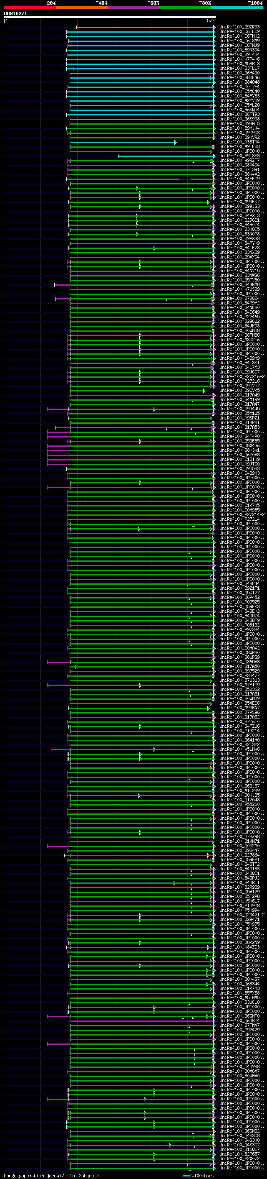Select hit UniRef100_A9SPZ1
Screen dimensions: 267x1179
[239, 418]
